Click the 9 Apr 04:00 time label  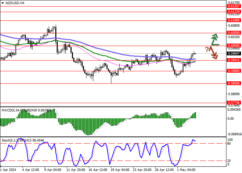pos(53,170)
